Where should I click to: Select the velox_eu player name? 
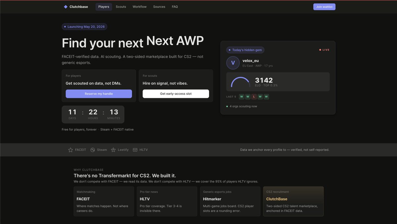[250, 60]
